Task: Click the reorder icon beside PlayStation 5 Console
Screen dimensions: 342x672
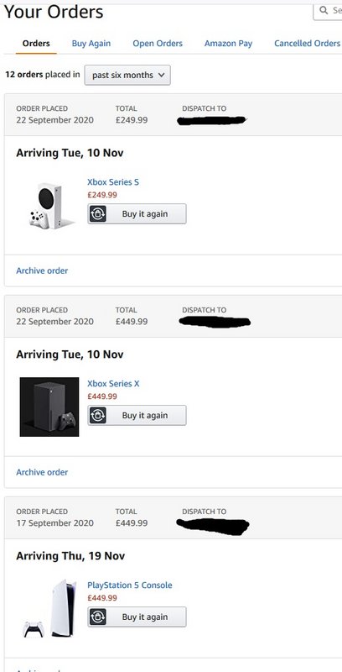Action: click(97, 617)
